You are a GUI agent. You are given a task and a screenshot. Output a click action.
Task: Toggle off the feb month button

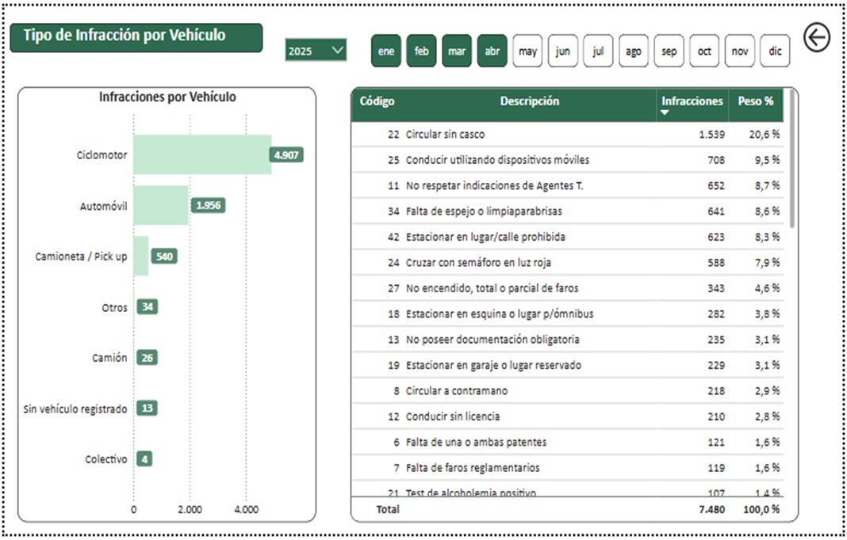(x=421, y=51)
